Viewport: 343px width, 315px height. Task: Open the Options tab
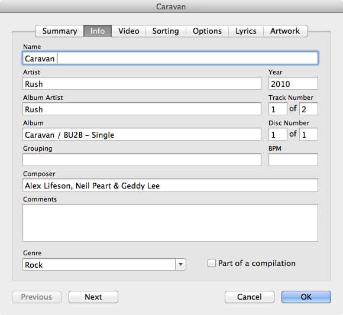point(207,31)
